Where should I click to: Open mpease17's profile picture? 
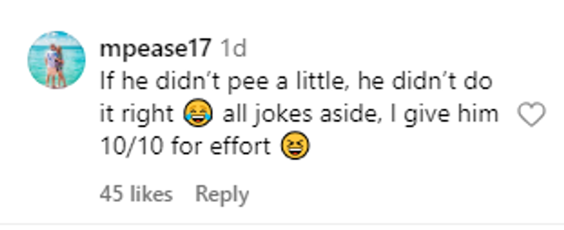56,59
